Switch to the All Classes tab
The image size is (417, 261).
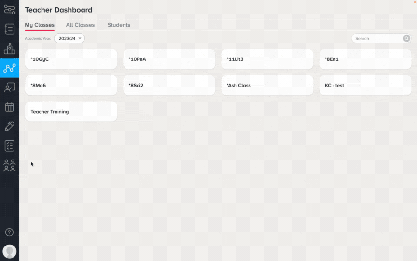pos(80,25)
